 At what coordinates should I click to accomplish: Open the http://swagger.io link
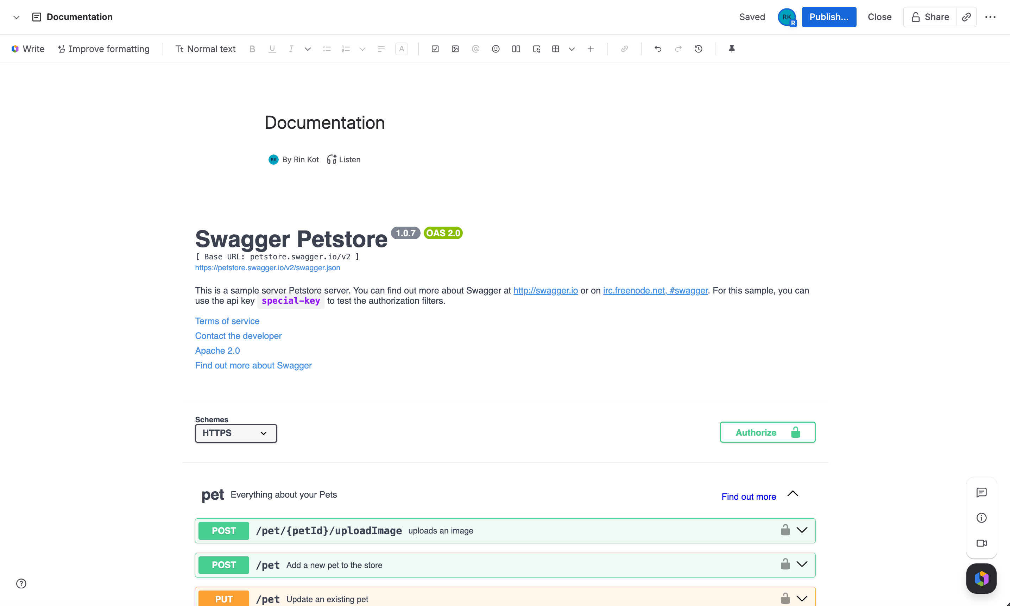545,291
